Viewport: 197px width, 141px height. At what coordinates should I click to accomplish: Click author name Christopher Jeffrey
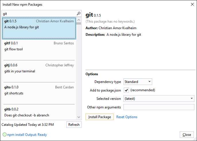tap(59, 65)
